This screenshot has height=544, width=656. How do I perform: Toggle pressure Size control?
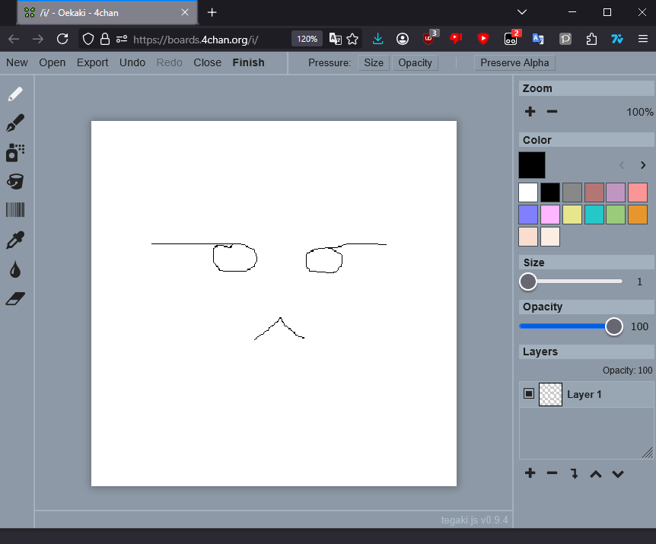[374, 62]
